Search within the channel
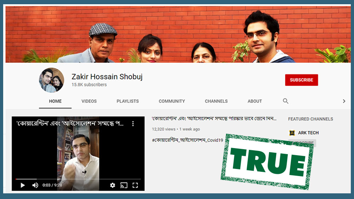This screenshot has height=199, width=354. [286, 101]
